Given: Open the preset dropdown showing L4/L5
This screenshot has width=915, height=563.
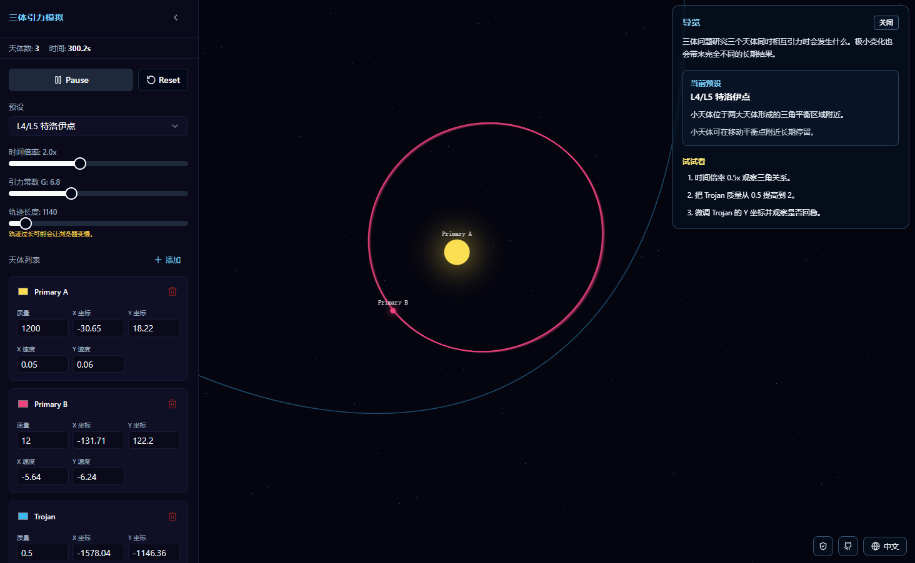Looking at the screenshot, I should point(98,126).
